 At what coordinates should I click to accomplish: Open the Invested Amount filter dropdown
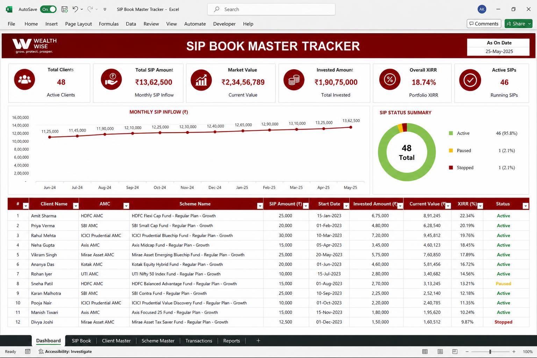[x=400, y=206]
